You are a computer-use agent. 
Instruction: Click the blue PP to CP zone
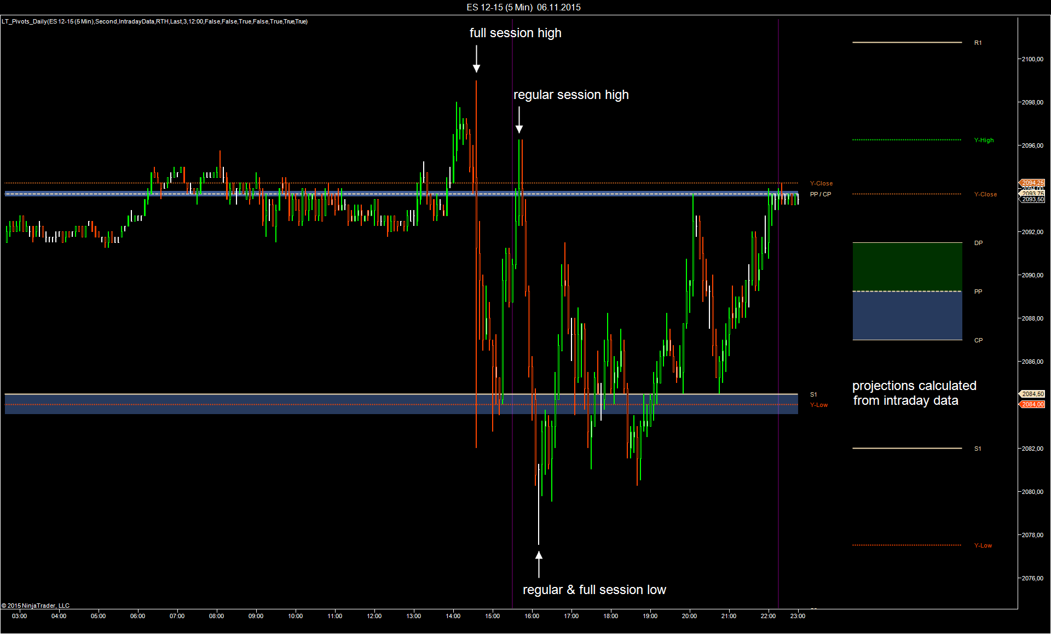tap(907, 316)
